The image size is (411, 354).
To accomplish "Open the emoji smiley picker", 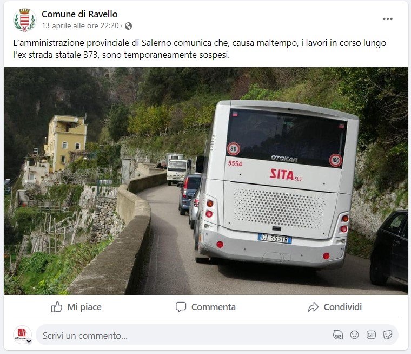I will pyautogui.click(x=354, y=335).
